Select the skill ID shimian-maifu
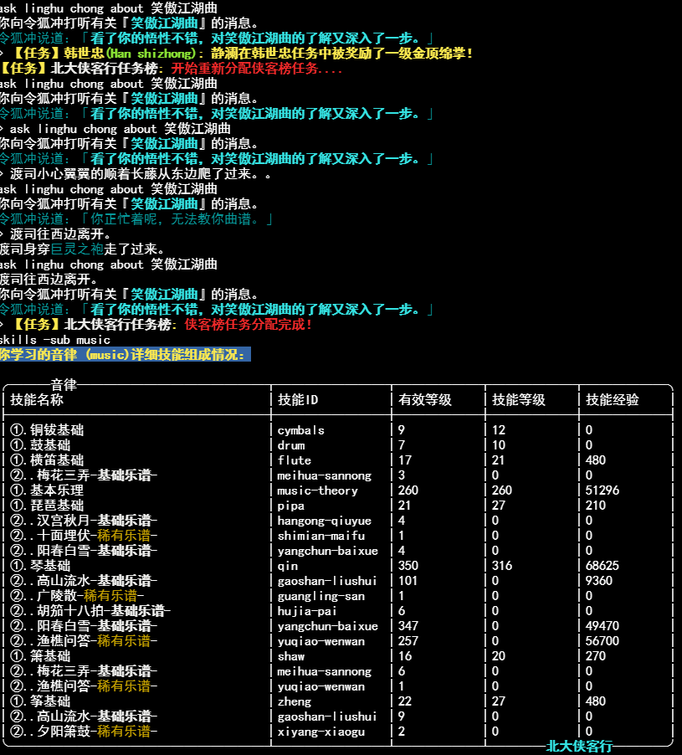This screenshot has width=682, height=755. click(x=321, y=536)
